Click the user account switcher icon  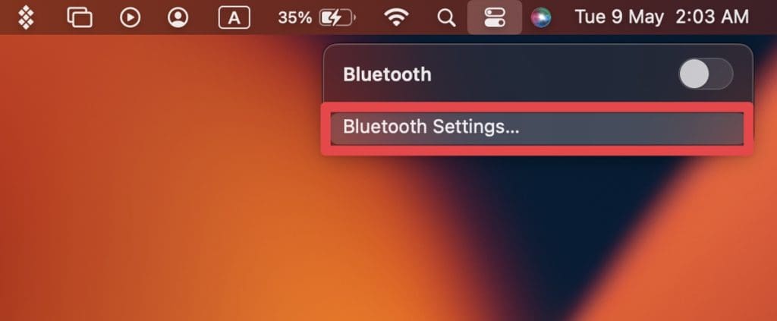point(178,18)
